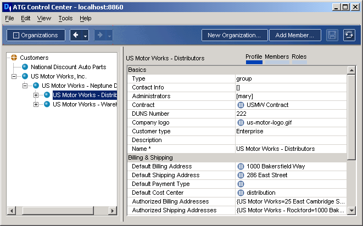Collapse the US Motor Works, Inc. node
Viewport: 363px width, 226px height.
pos(14,76)
